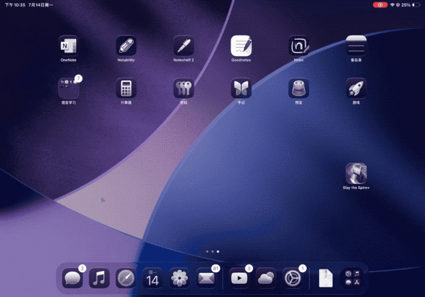Open the Journal (手记) app

[x=241, y=88]
